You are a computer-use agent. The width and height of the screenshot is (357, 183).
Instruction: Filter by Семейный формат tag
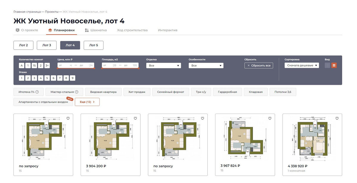point(170,92)
